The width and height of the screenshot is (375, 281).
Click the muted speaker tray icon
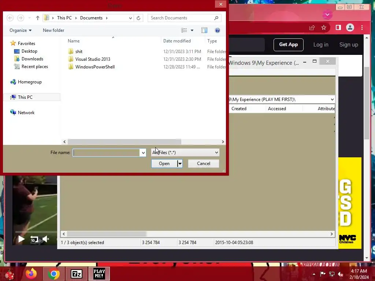point(341,274)
